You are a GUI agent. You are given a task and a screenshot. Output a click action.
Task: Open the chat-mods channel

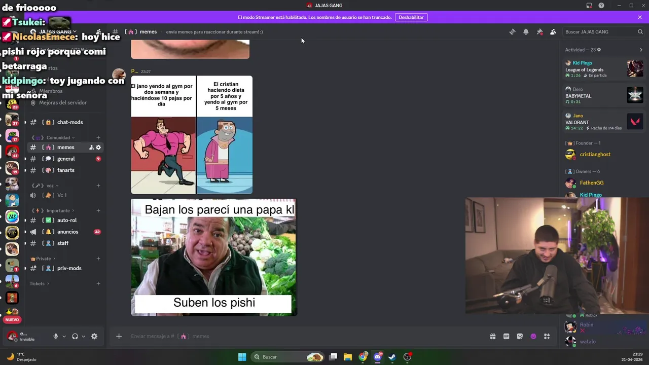[x=65, y=122]
